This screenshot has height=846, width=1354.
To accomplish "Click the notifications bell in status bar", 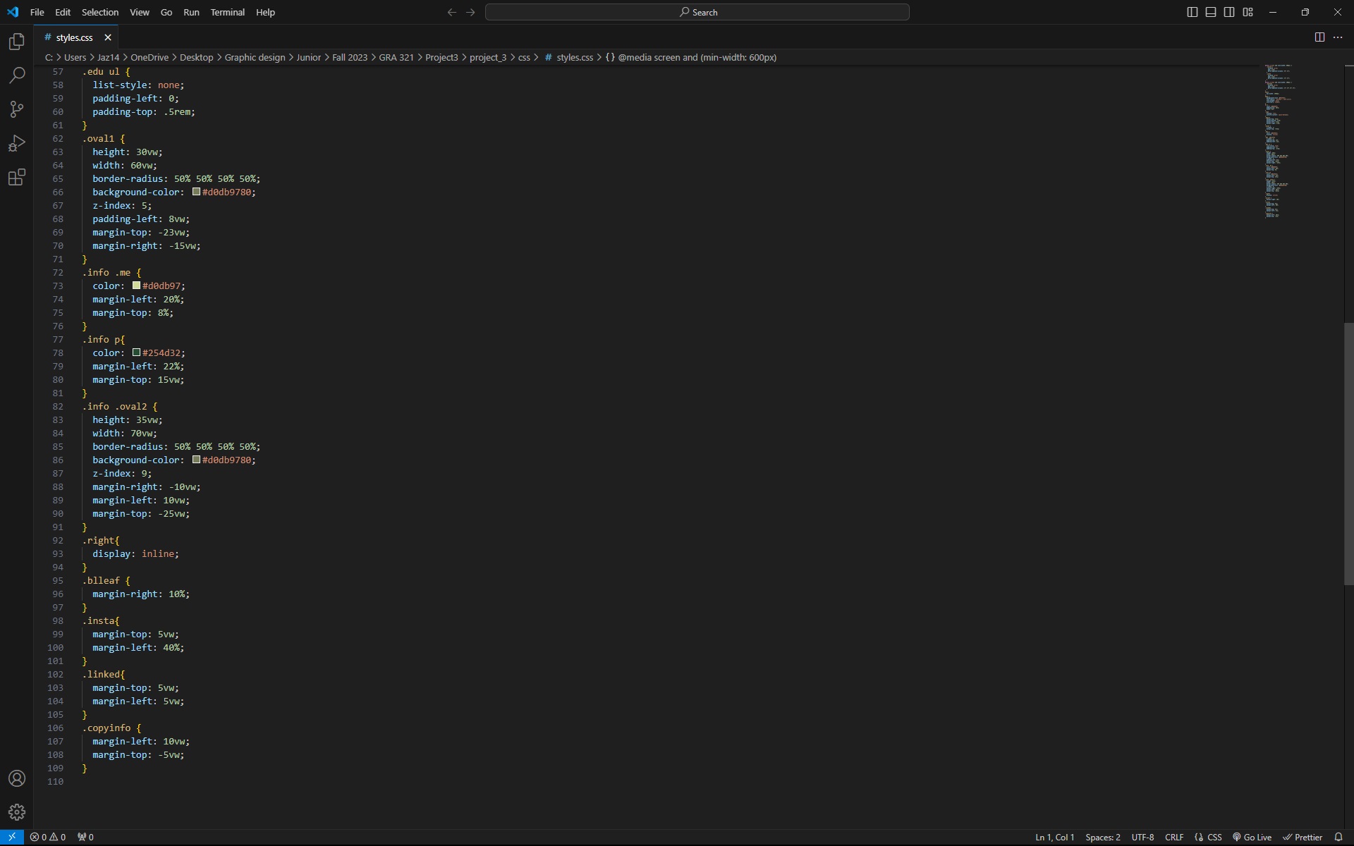I will tap(1338, 837).
